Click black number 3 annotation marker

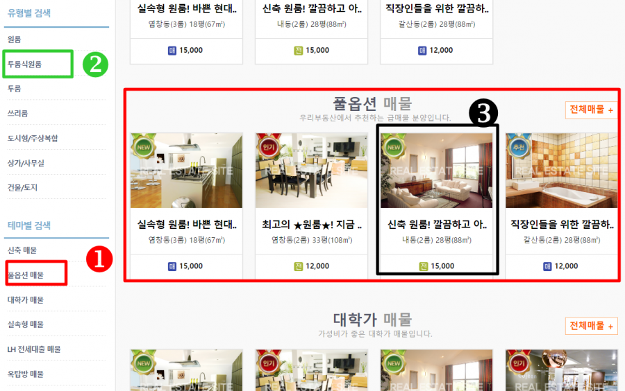pos(483,113)
